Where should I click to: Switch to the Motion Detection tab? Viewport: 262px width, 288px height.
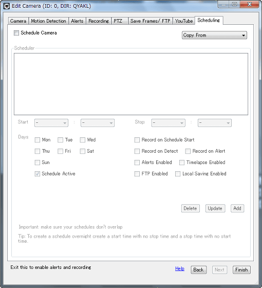pyautogui.click(x=48, y=21)
